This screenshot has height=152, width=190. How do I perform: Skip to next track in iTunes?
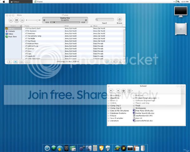[x=22, y=20]
